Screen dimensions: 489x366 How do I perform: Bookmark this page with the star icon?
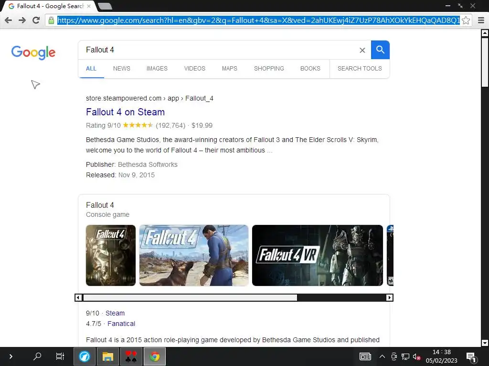[x=466, y=20]
